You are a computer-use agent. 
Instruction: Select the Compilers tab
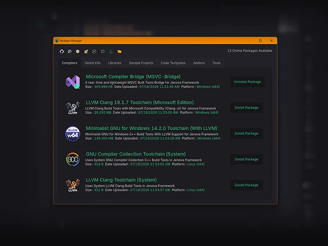[69, 63]
